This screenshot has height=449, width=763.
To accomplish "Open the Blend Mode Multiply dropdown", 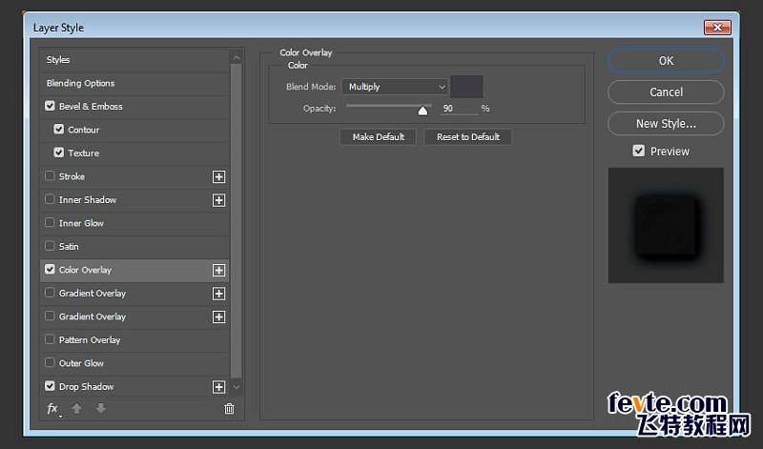I will tap(395, 87).
